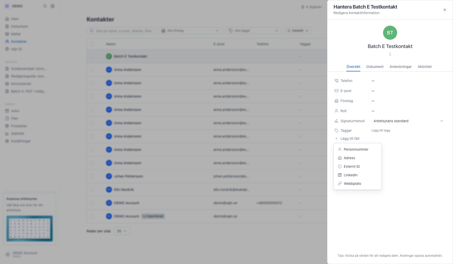Choose Personnummer from the field menu
Image resolution: width=453 pixels, height=264 pixels.
[358, 149]
